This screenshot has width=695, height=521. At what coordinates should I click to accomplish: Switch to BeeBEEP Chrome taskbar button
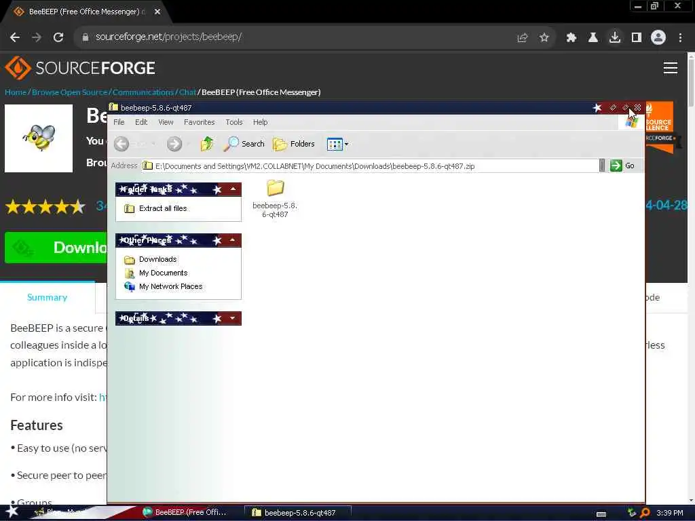point(185,513)
